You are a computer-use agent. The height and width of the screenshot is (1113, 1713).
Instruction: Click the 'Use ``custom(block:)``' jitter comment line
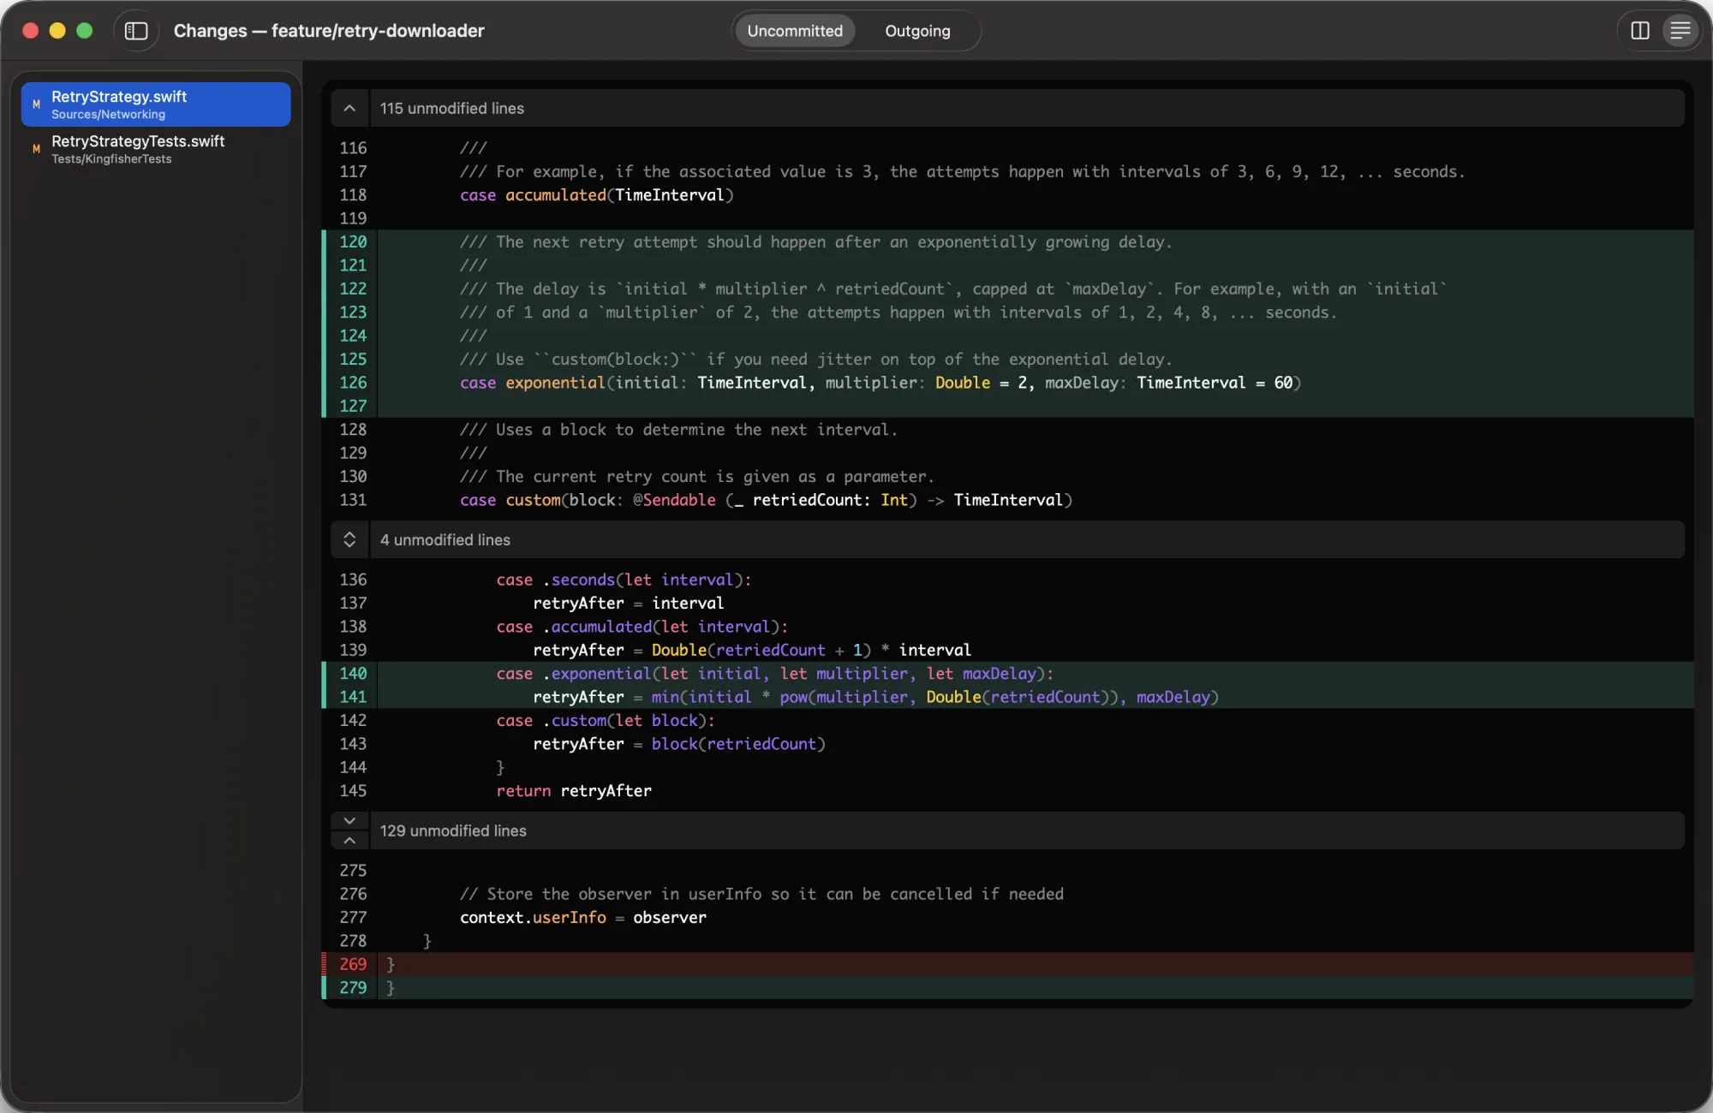point(816,360)
